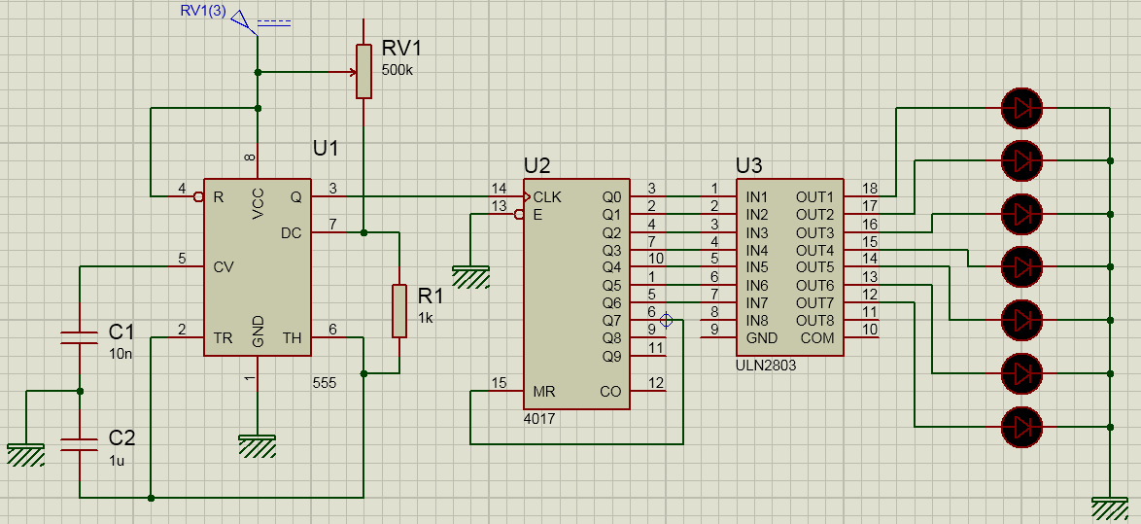1141x524 pixels.
Task: Click the R1 1k resistor body
Action: (x=398, y=311)
